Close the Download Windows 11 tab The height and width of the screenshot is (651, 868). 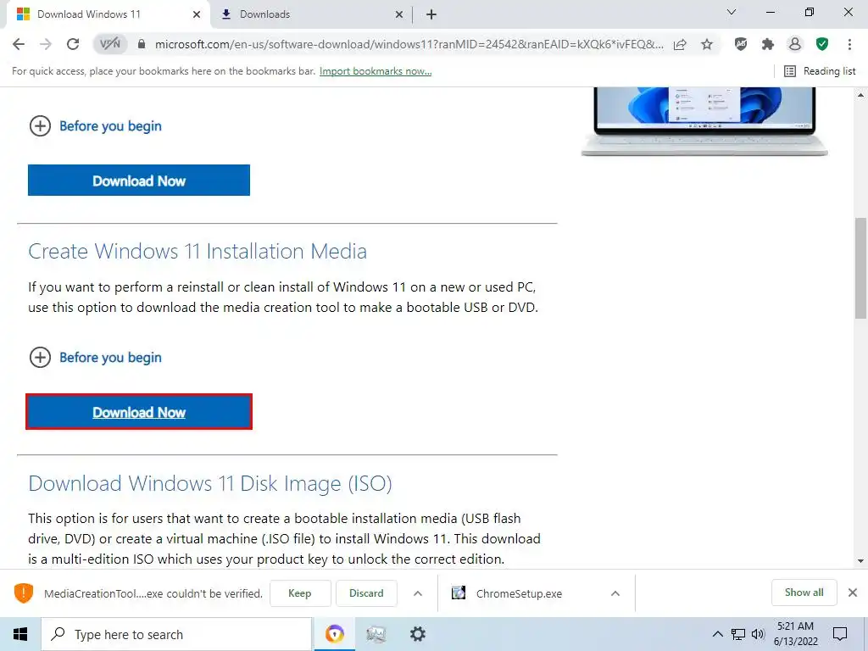pyautogui.click(x=197, y=14)
